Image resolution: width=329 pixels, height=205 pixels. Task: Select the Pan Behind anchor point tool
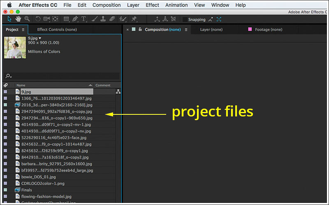tap(55, 19)
